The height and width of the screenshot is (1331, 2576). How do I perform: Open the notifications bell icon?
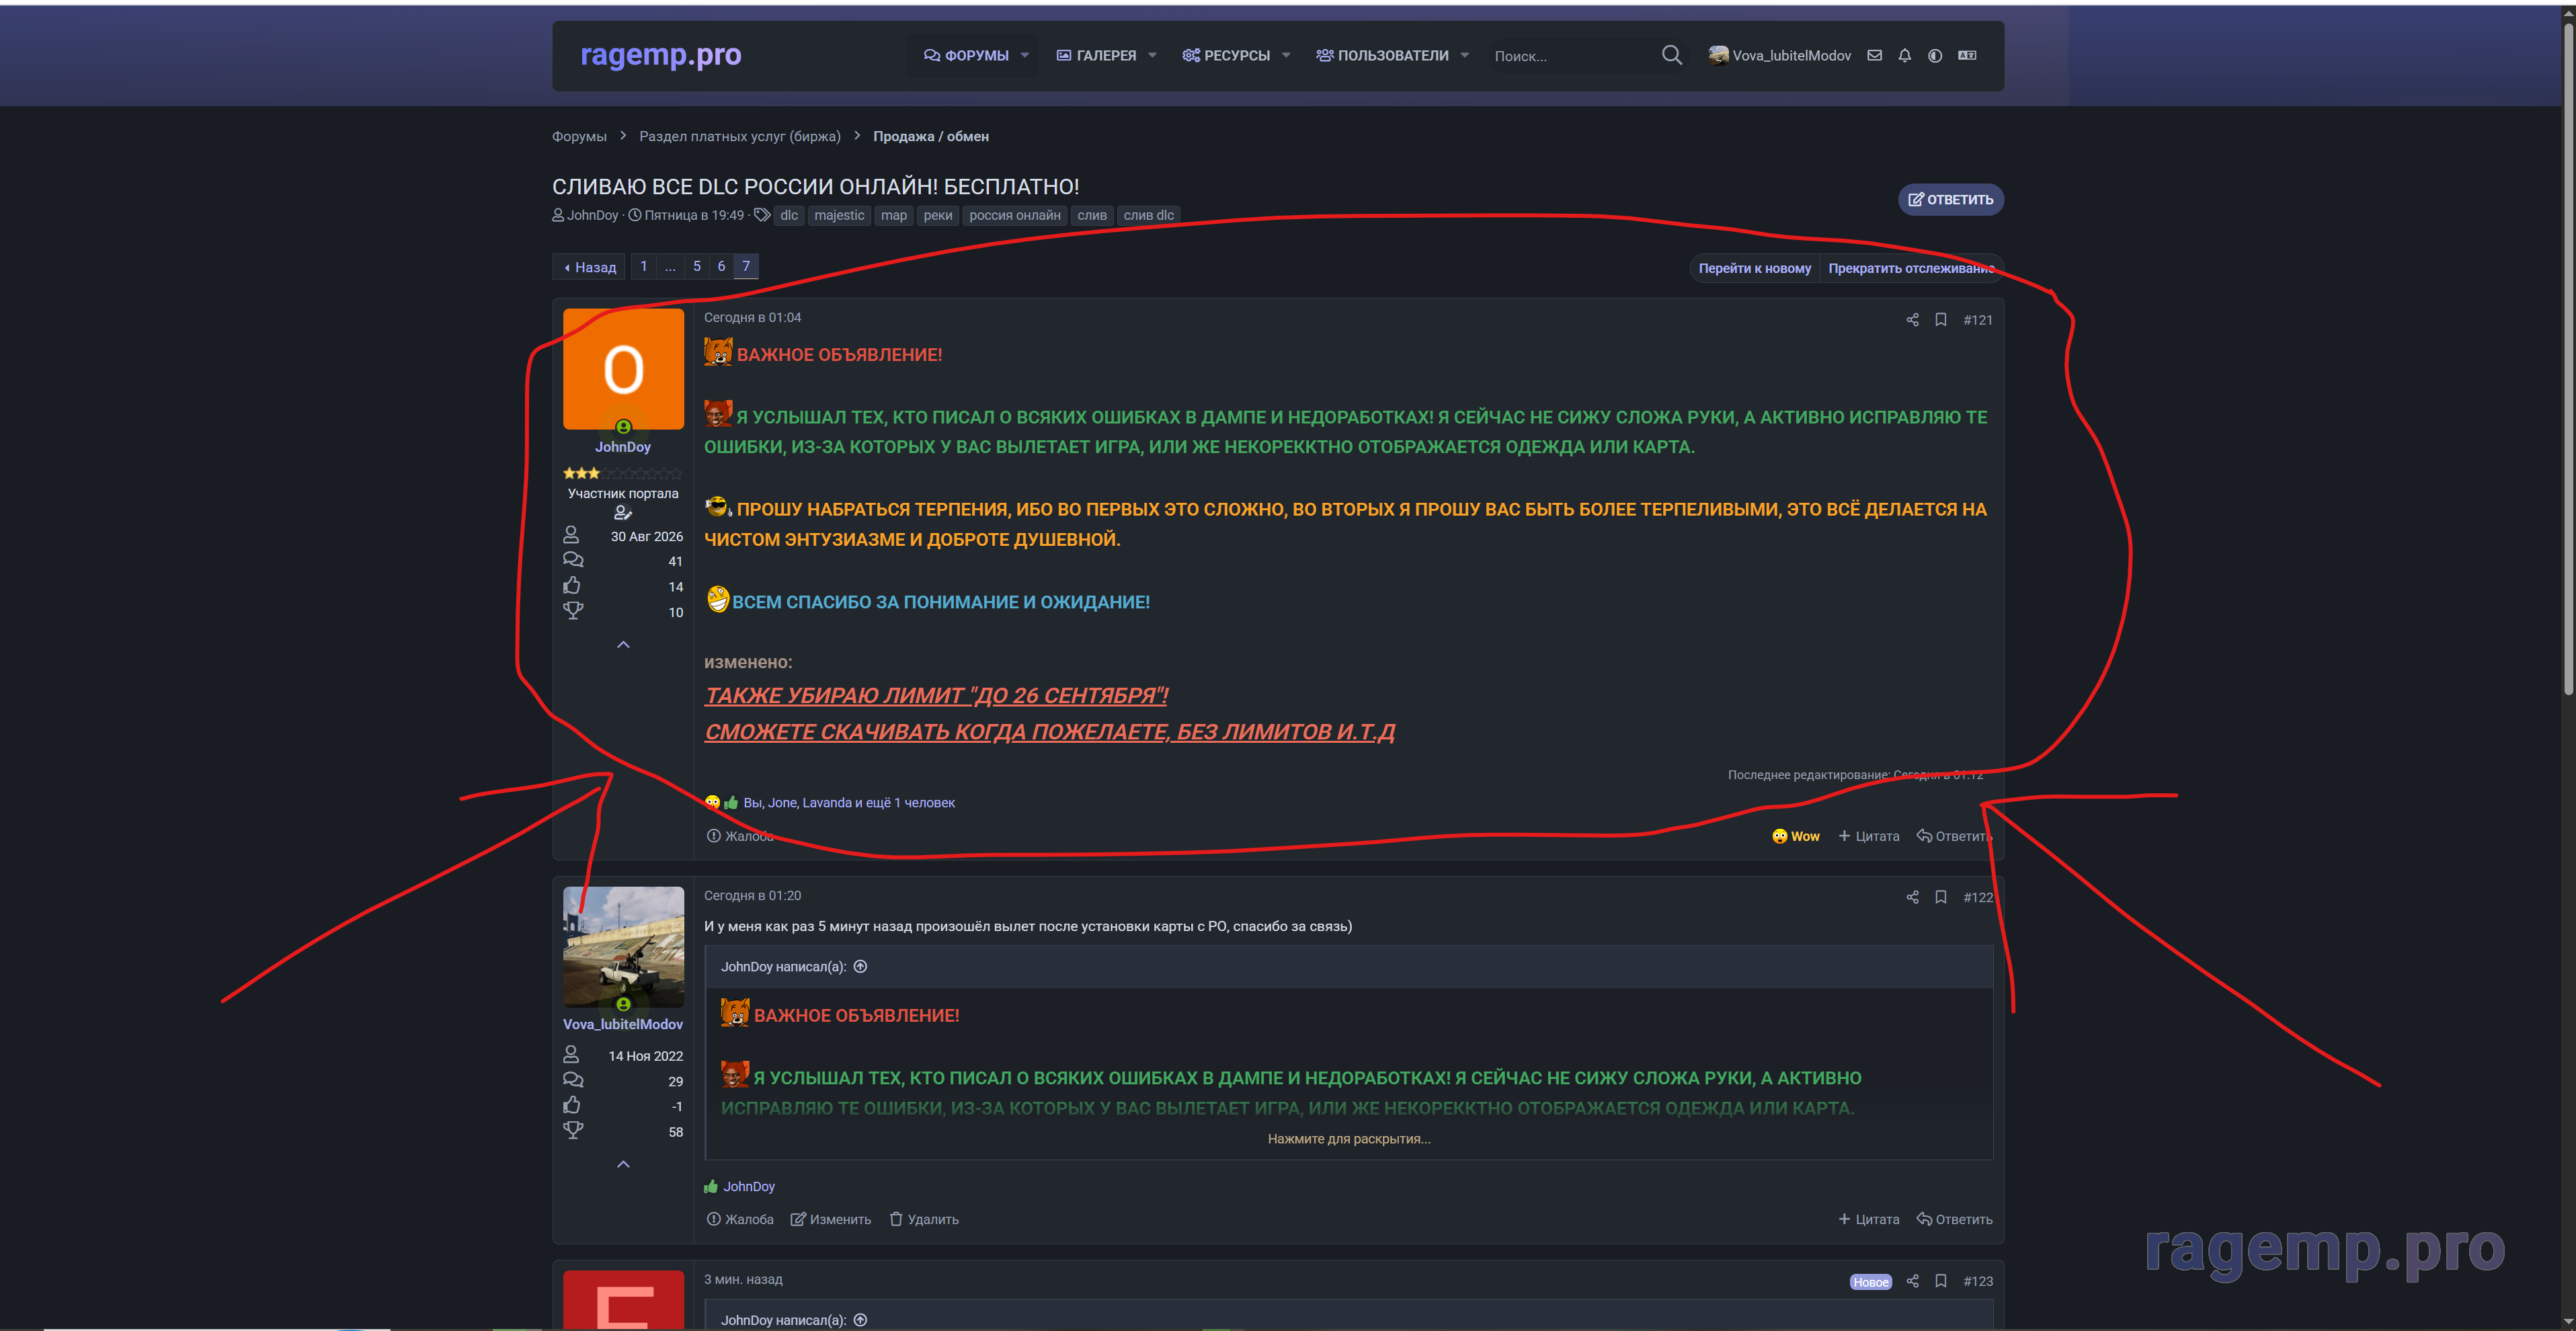(1905, 56)
